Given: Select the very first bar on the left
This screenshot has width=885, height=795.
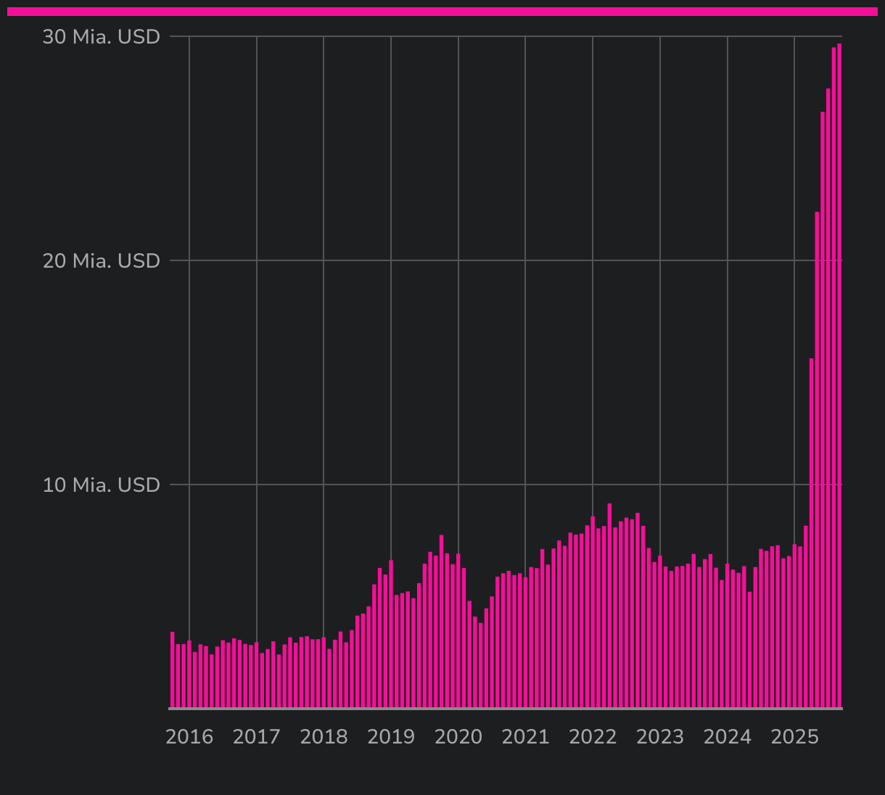Looking at the screenshot, I should pyautogui.click(x=173, y=670).
